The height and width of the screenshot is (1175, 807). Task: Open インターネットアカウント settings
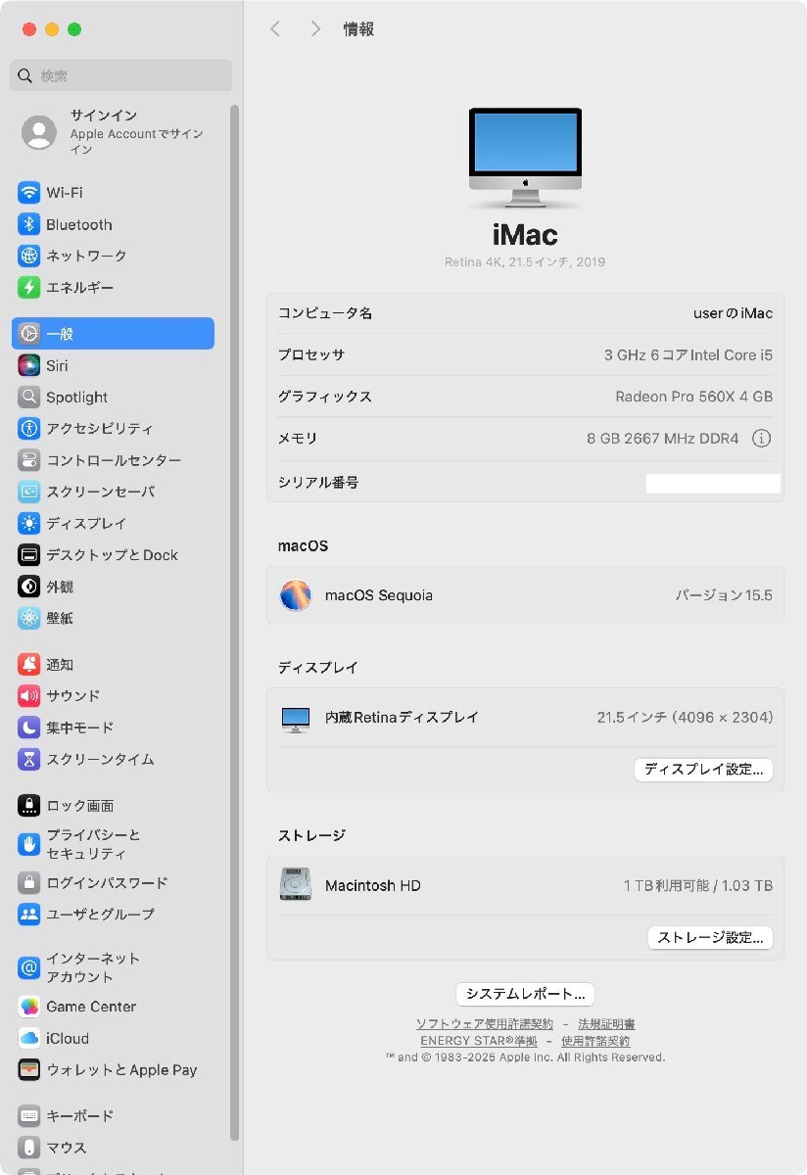point(113,967)
